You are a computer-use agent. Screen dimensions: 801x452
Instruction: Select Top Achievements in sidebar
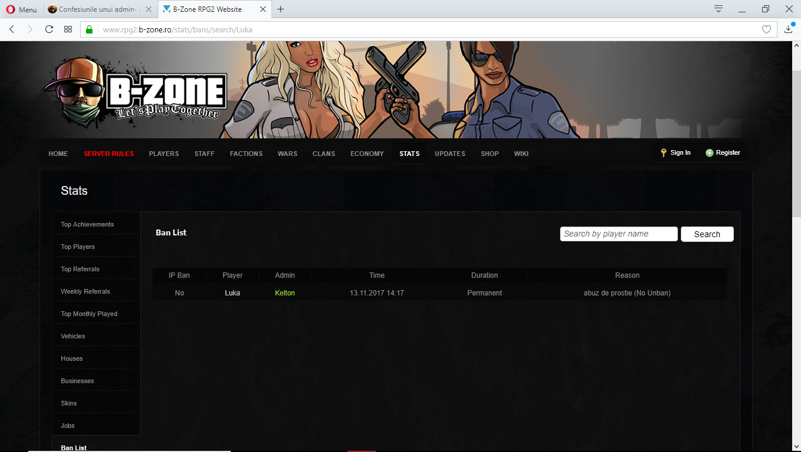click(87, 224)
